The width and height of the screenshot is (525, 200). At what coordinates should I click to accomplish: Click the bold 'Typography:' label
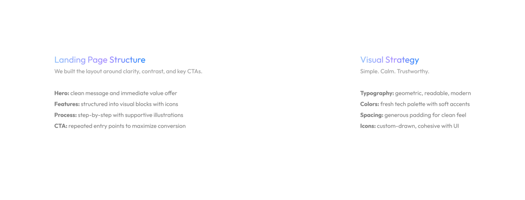tap(377, 93)
